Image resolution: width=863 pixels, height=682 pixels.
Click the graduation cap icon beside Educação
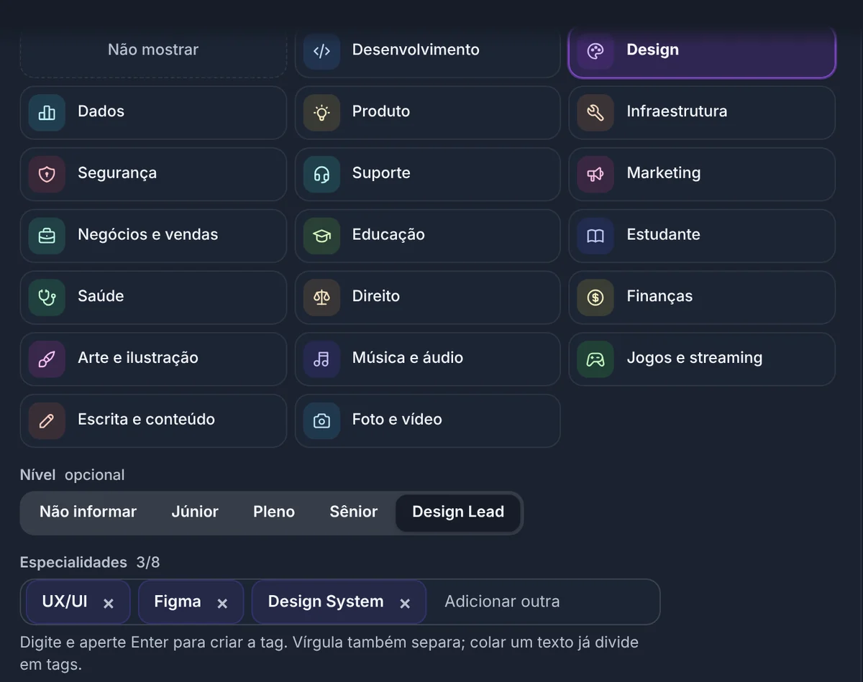coord(321,236)
